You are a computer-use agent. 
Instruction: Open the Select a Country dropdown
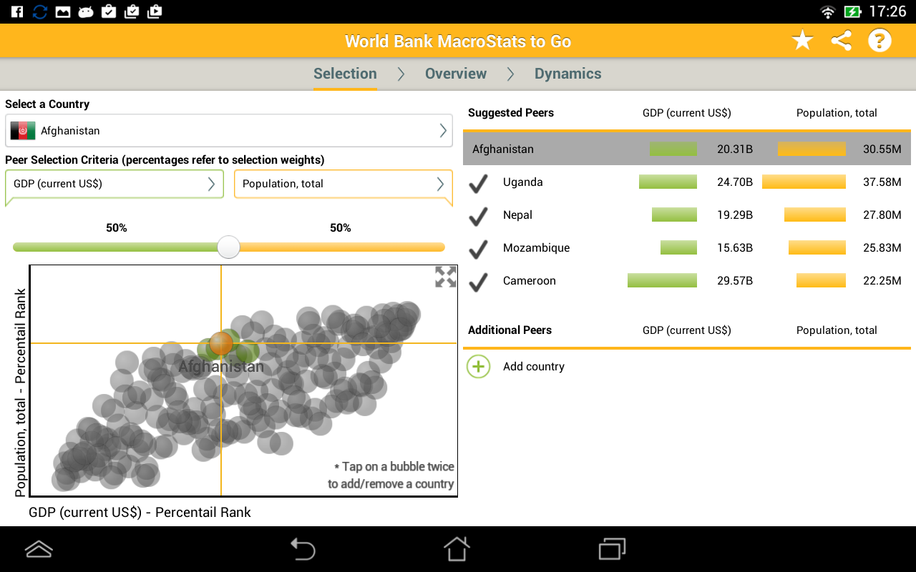(x=229, y=131)
